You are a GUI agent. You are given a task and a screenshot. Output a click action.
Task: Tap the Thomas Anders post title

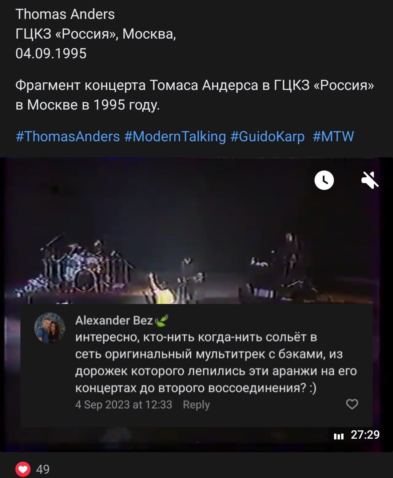tap(65, 14)
